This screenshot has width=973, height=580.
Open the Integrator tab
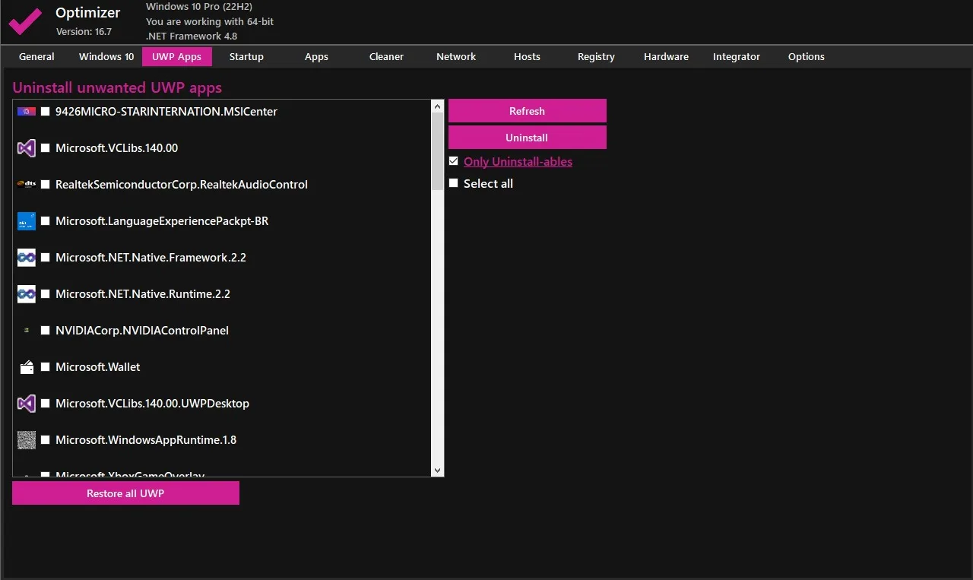click(737, 57)
